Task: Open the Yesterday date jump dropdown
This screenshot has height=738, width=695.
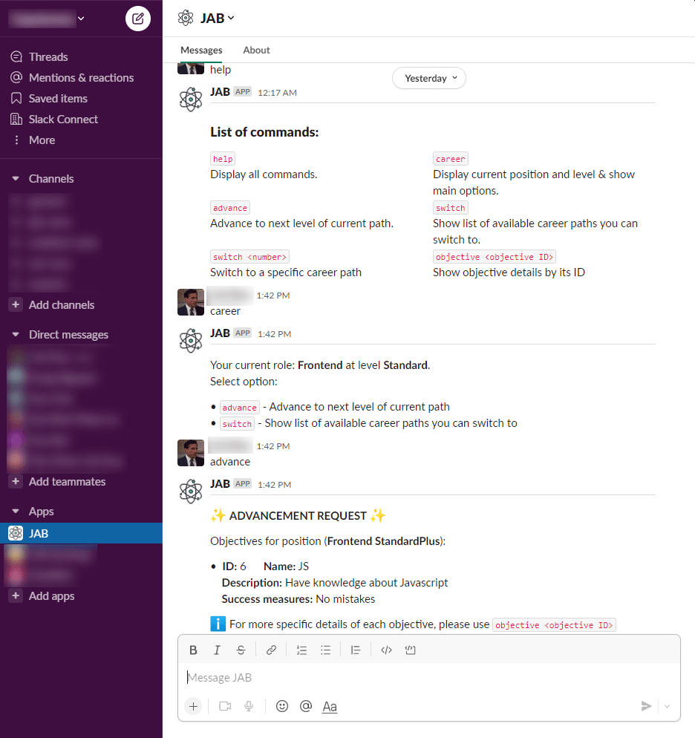Action: coord(429,78)
